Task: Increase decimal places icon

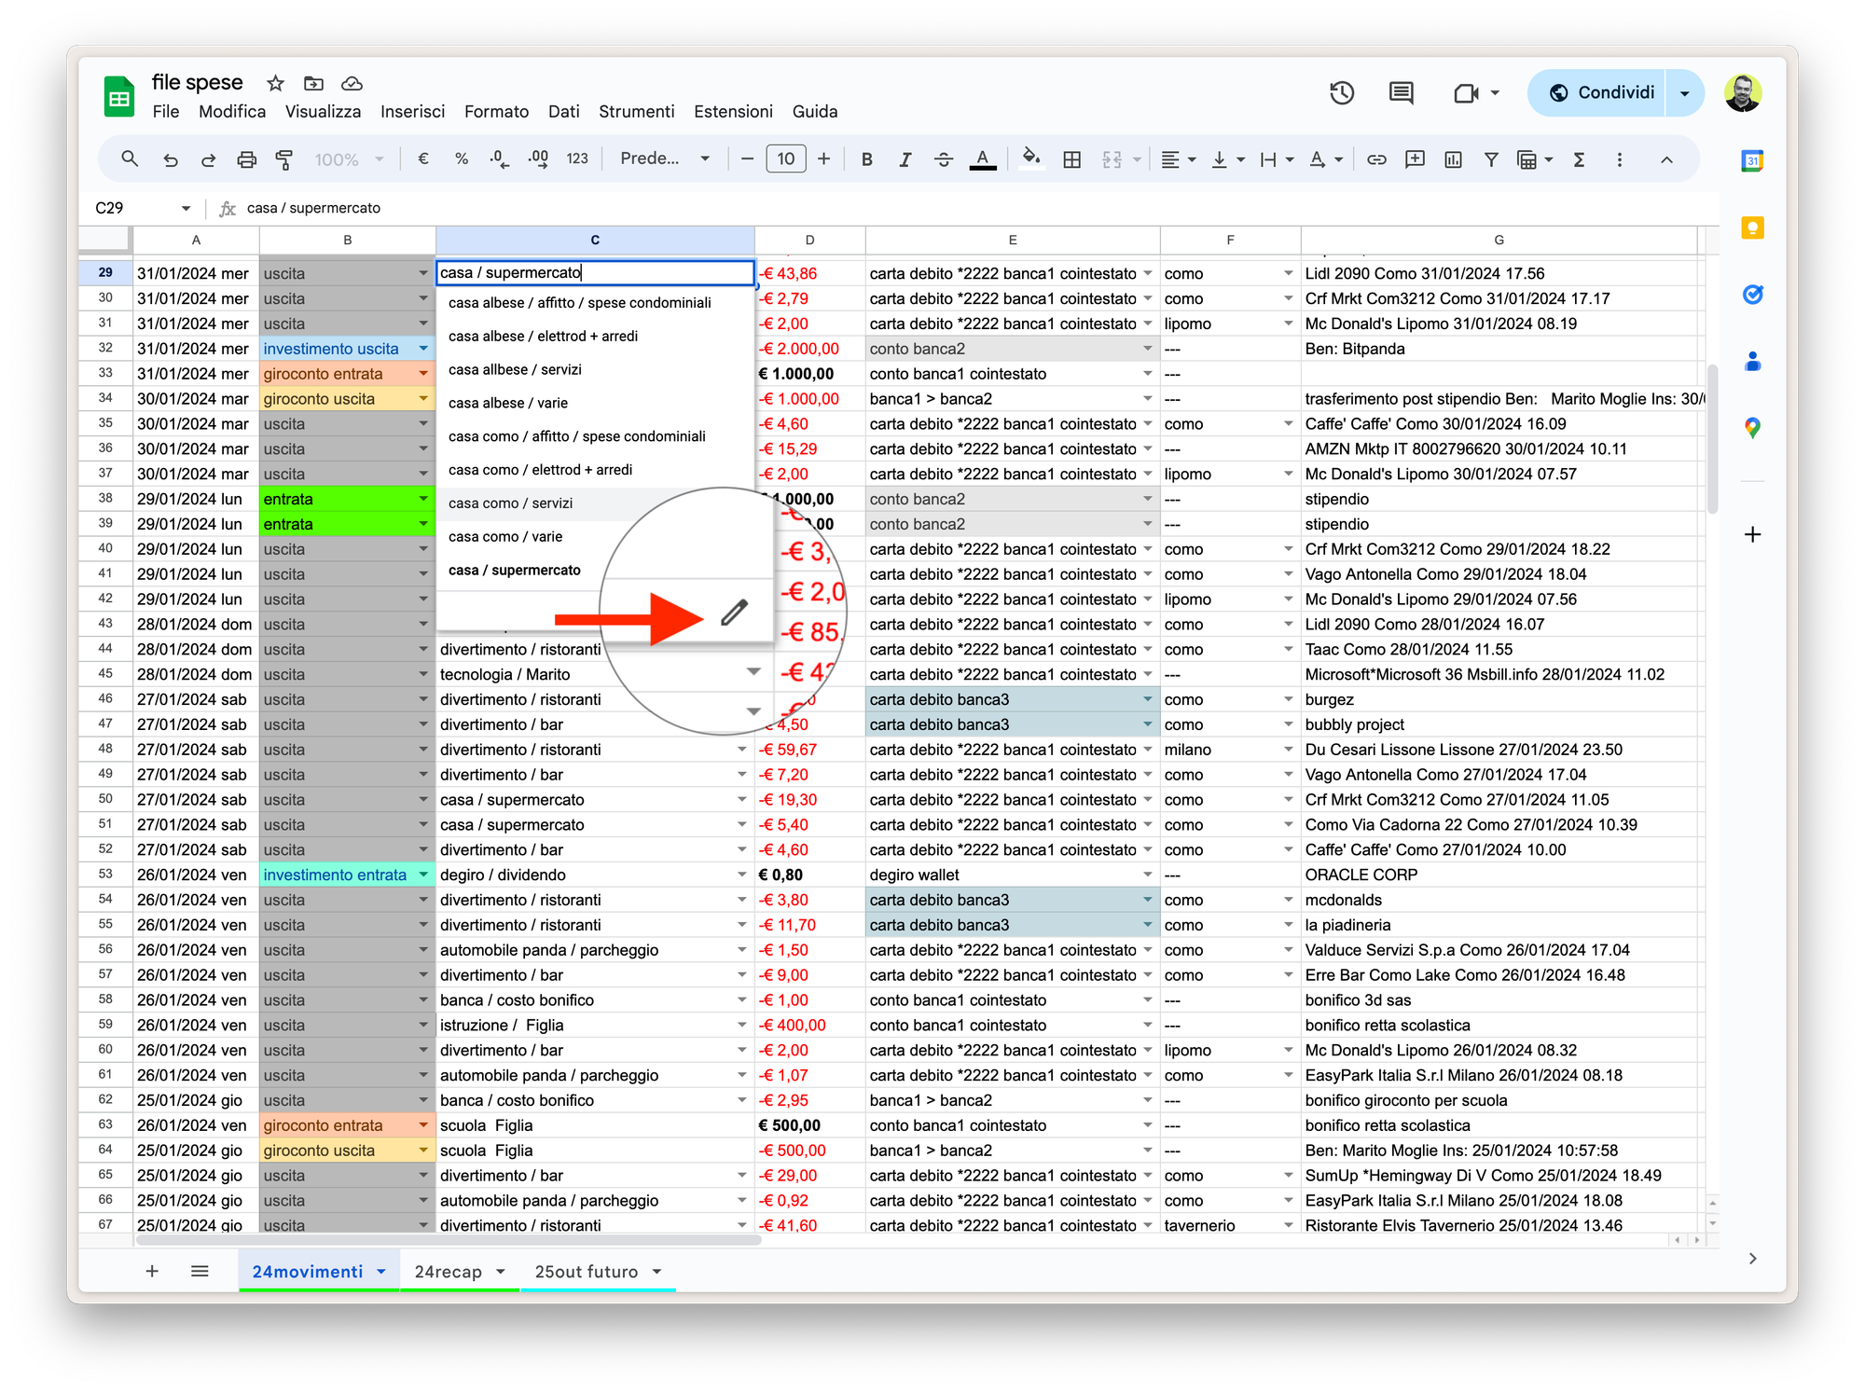Action: [538, 159]
